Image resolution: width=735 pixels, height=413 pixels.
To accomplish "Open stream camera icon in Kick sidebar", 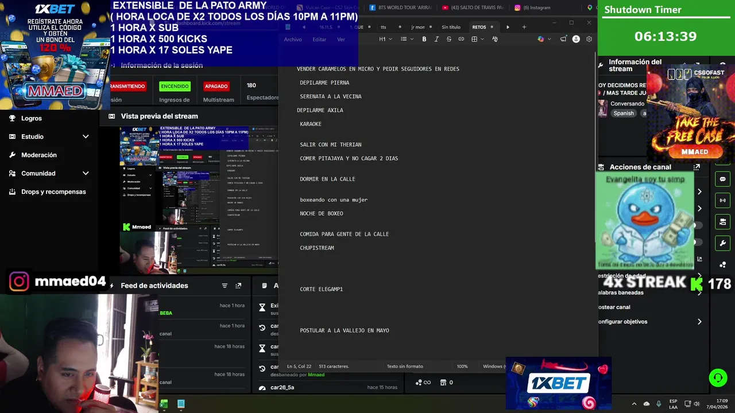I will click(722, 221).
